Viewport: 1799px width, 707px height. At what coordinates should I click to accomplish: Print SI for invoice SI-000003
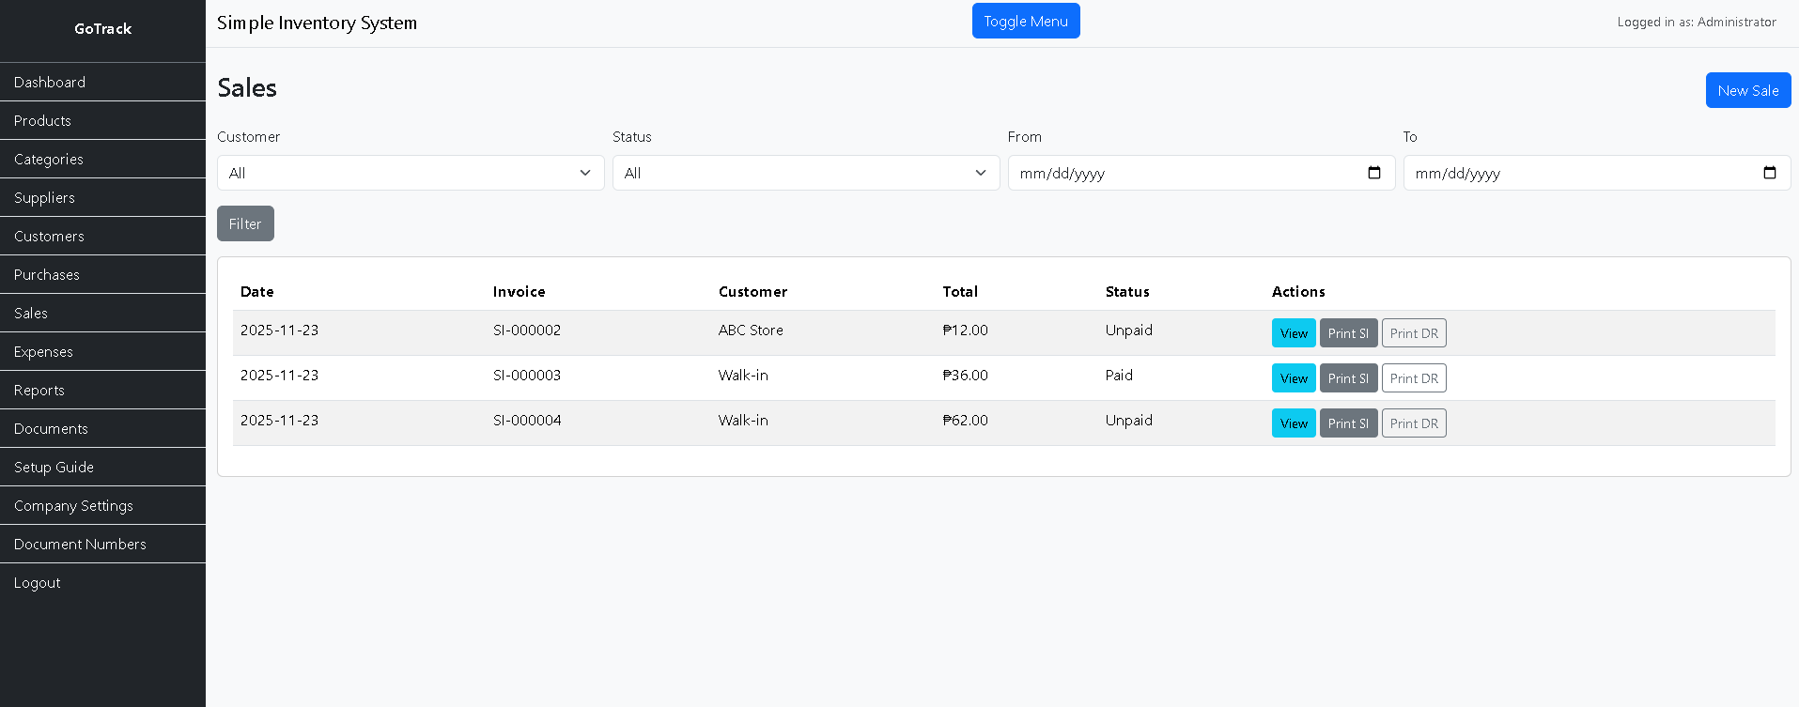(x=1348, y=378)
